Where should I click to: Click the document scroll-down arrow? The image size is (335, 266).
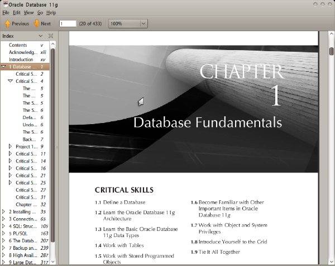(x=331, y=262)
